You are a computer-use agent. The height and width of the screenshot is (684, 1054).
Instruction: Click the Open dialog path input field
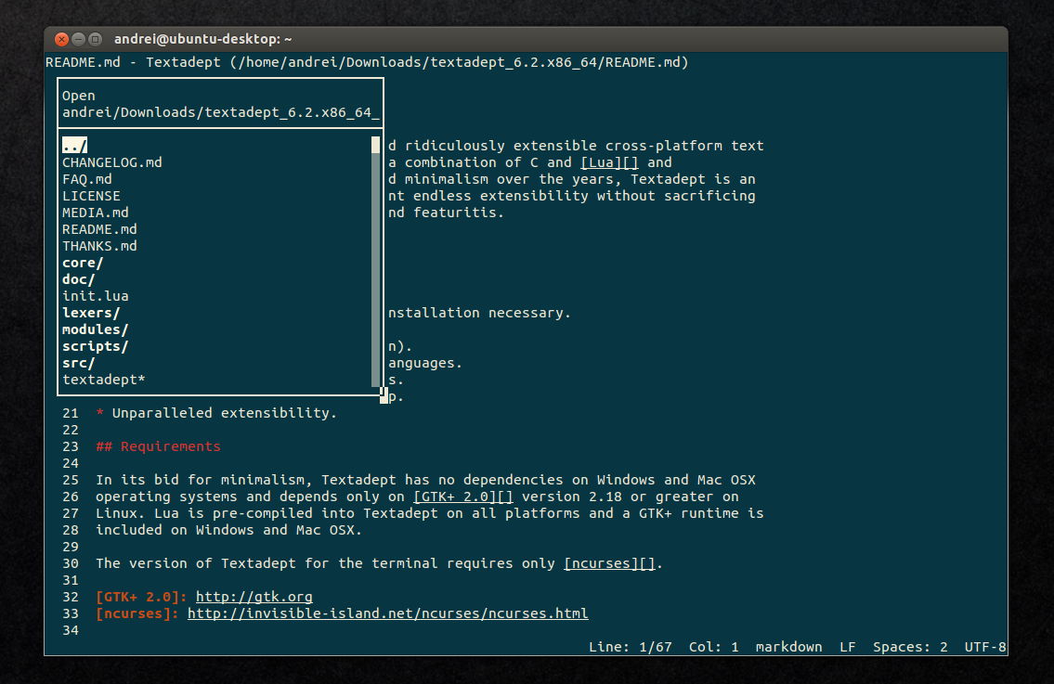220,112
